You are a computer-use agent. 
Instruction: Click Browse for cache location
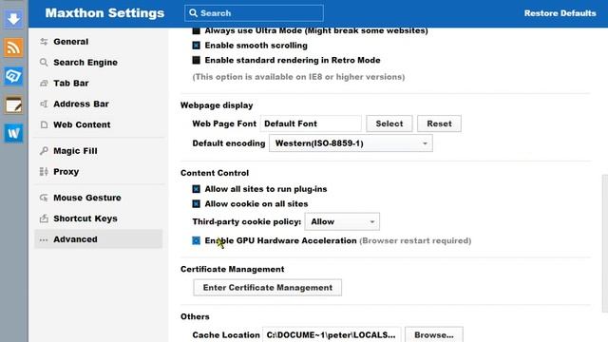point(434,334)
